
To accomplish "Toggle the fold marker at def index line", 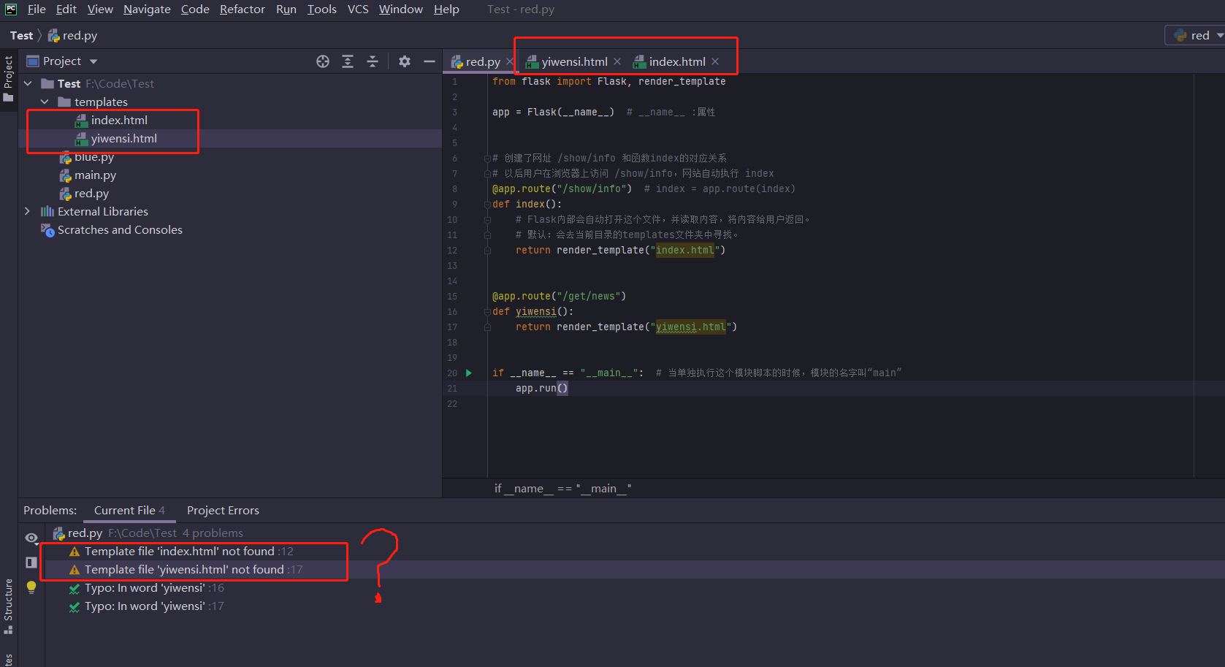I will [x=487, y=205].
